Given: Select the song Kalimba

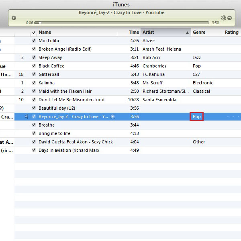Looking at the screenshot, I should pos(47,83).
